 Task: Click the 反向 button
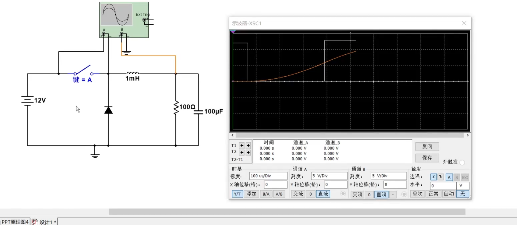tap(427, 146)
